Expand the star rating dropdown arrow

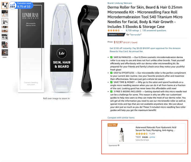pos(122,30)
